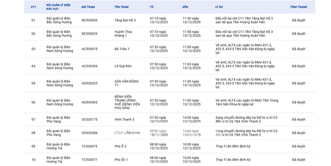Click station code BC530025
Screen dimensions: 331x166
pos(89,34)
